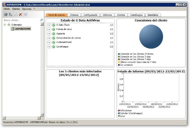
Task: Click green check beside Comprobación de correo
Action: tap(54, 38)
